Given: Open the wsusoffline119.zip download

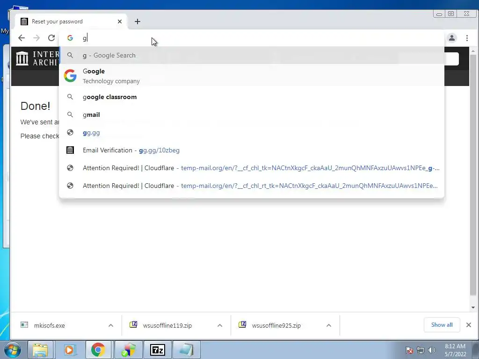Looking at the screenshot, I should [x=167, y=325].
